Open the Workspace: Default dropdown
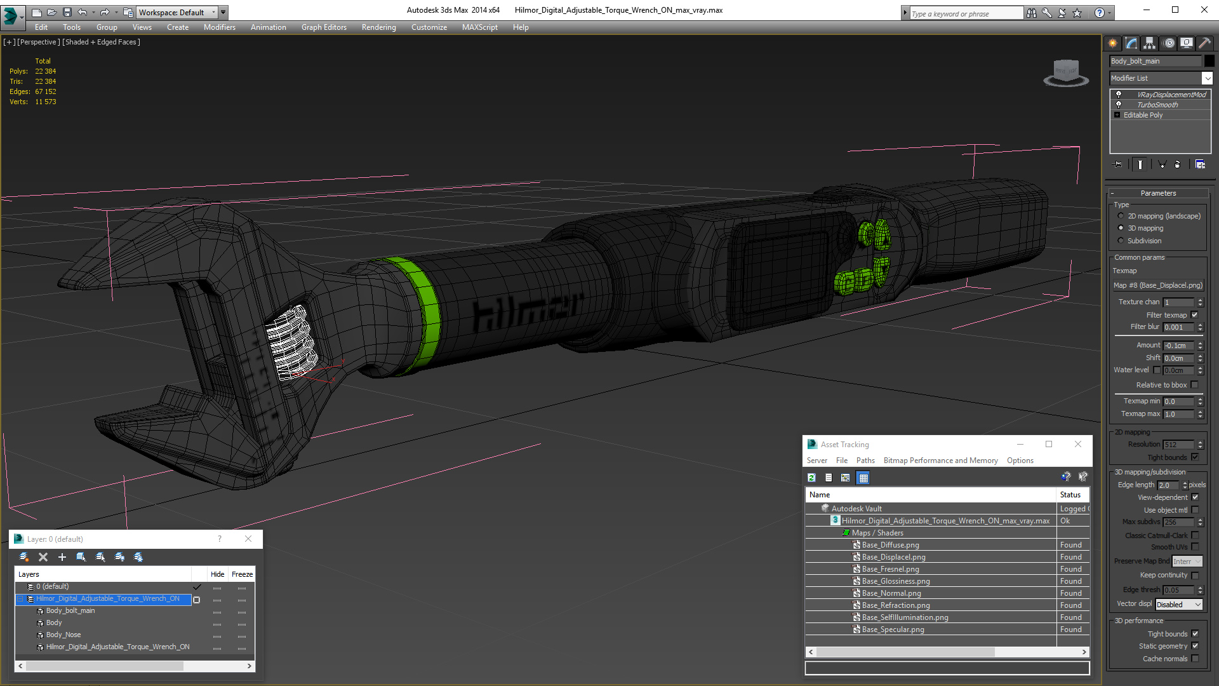 177,12
